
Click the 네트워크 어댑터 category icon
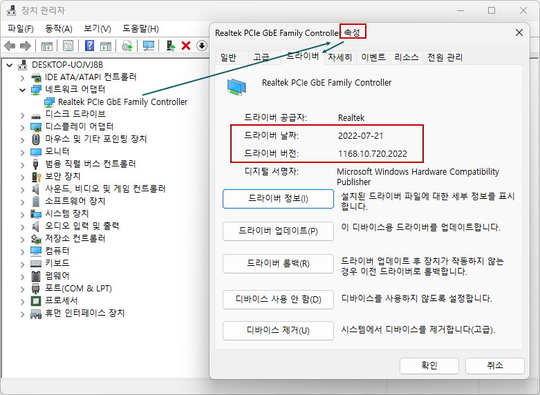36,90
